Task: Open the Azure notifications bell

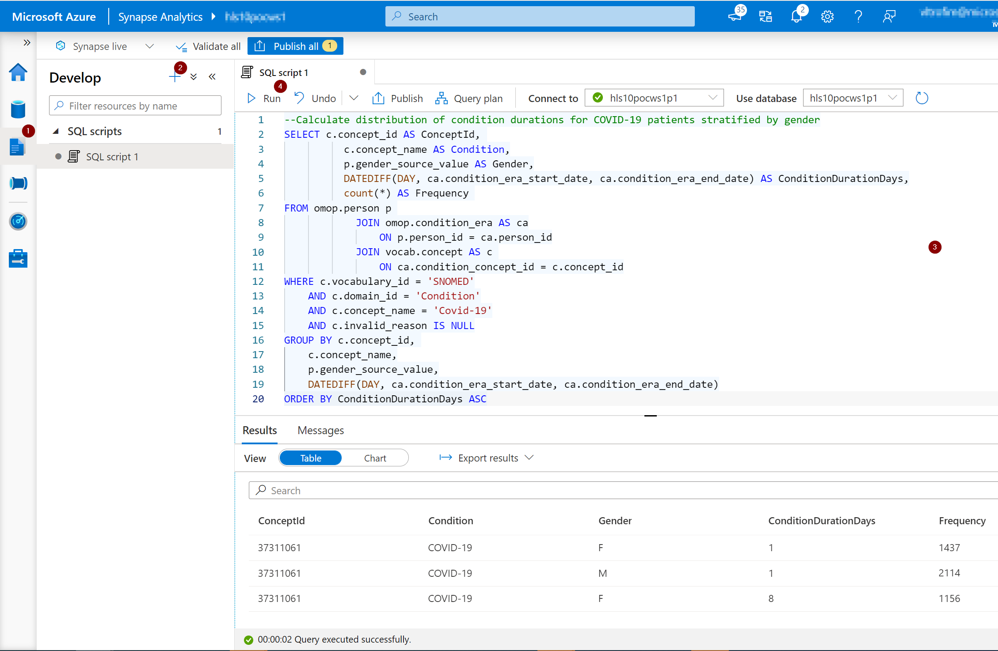Action: tap(796, 17)
